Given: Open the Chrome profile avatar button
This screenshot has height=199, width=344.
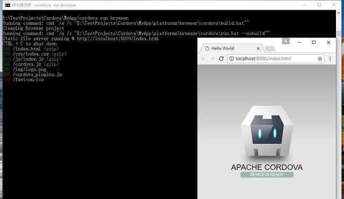Looking at the screenshot, I should pyautogui.click(x=285, y=41).
